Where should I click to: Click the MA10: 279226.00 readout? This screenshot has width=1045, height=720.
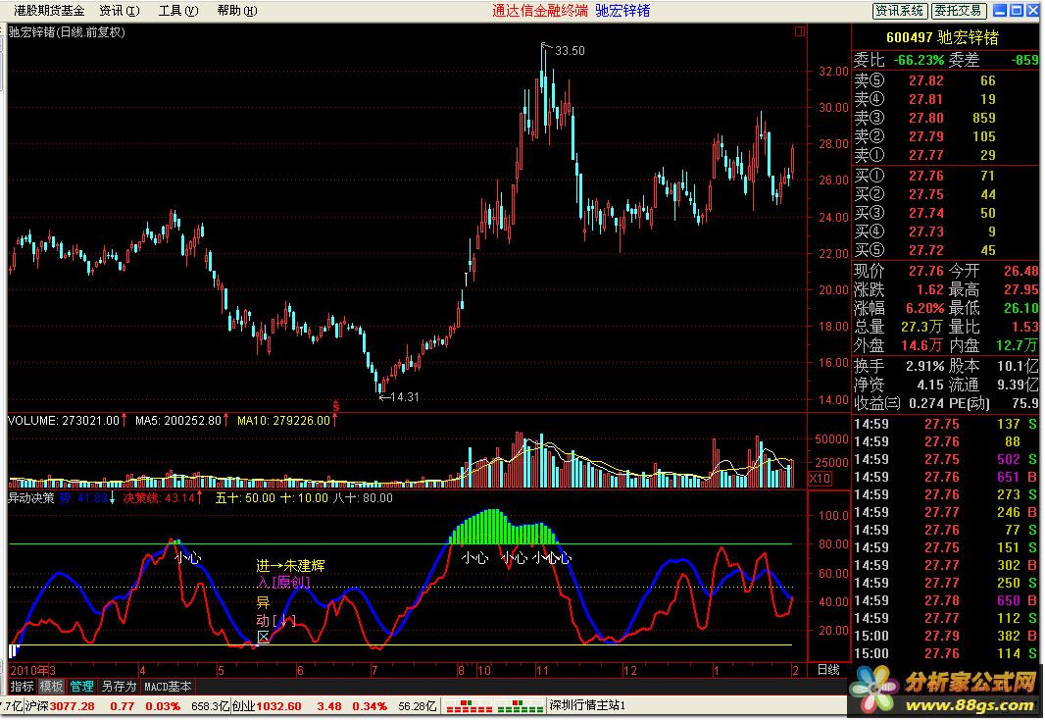click(284, 421)
